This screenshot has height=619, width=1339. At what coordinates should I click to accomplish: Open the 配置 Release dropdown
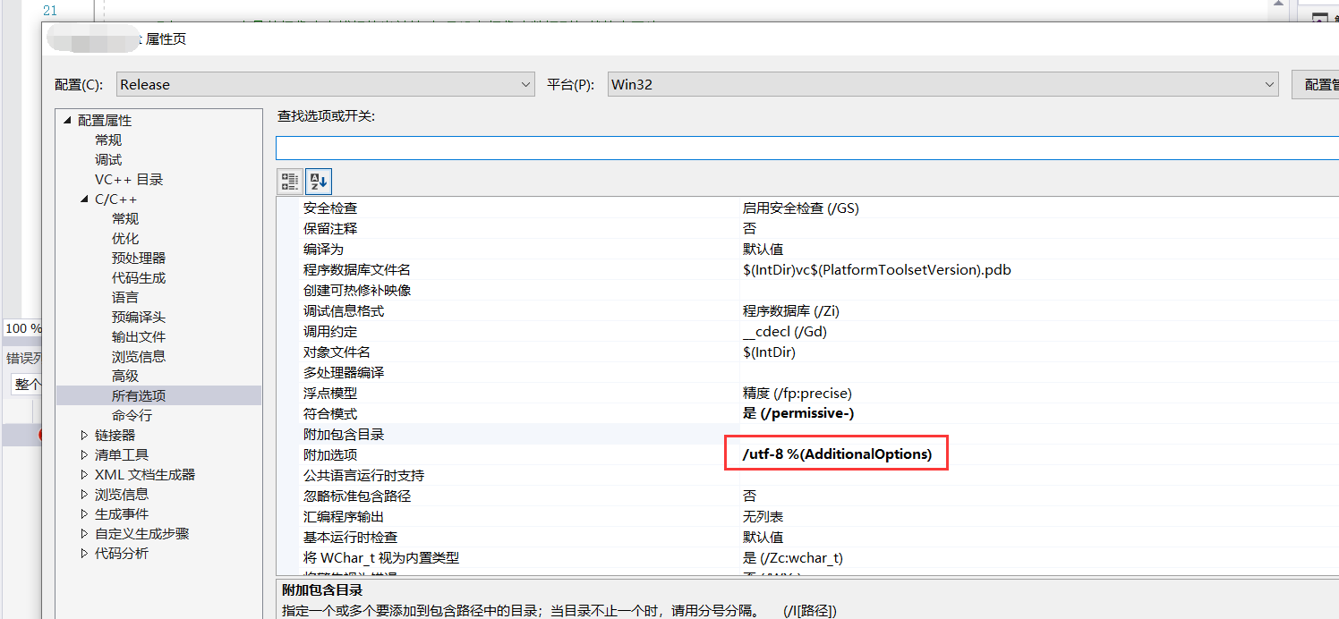click(526, 84)
